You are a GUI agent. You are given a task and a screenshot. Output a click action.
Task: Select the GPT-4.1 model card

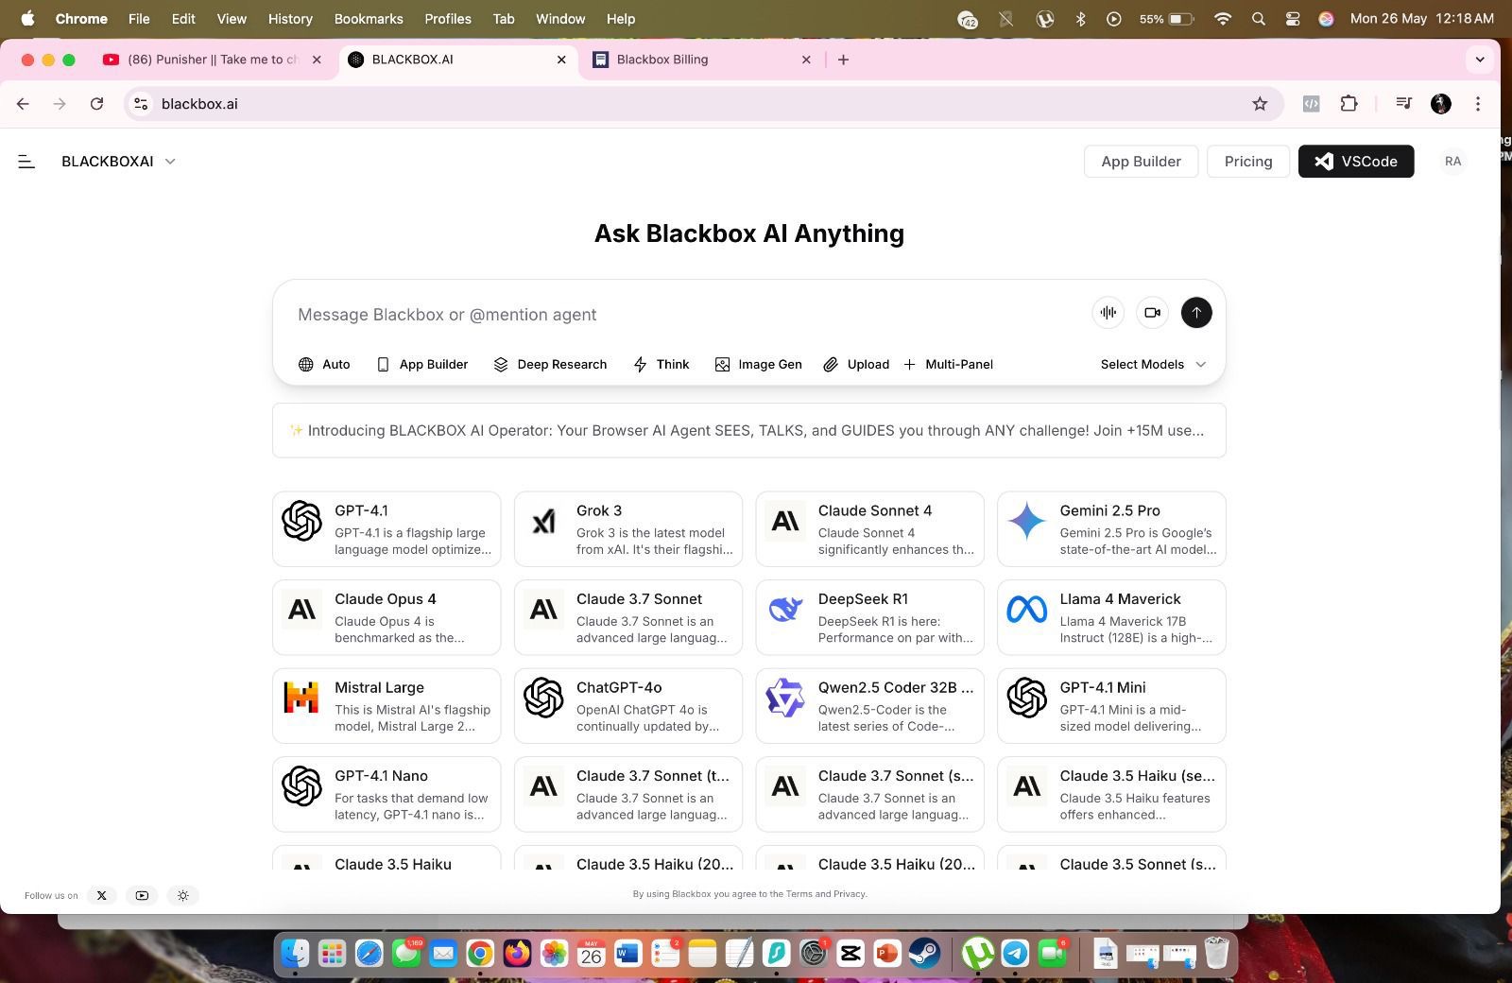[x=387, y=529]
